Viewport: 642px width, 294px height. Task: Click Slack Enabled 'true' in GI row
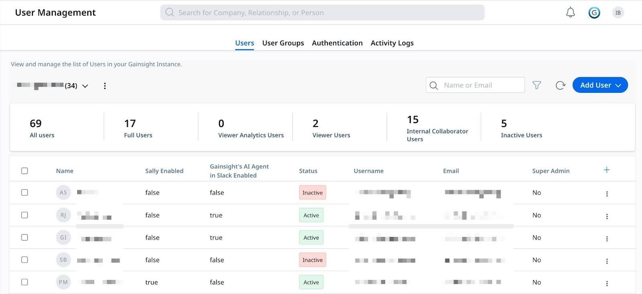216,238
